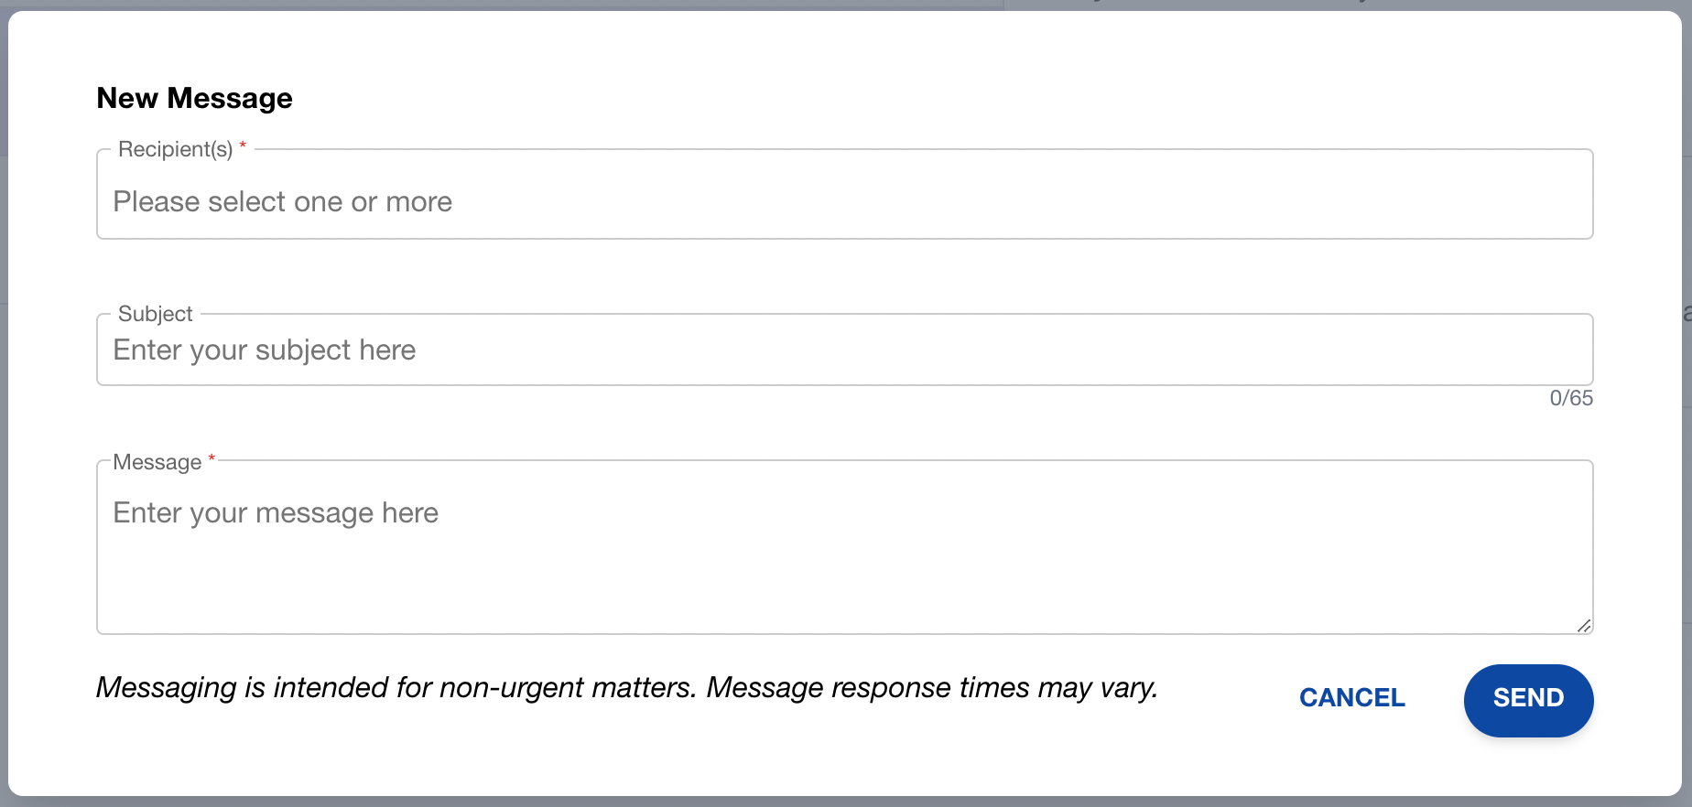
Task: Click the "0/65" subject character counter
Action: coord(1571,398)
